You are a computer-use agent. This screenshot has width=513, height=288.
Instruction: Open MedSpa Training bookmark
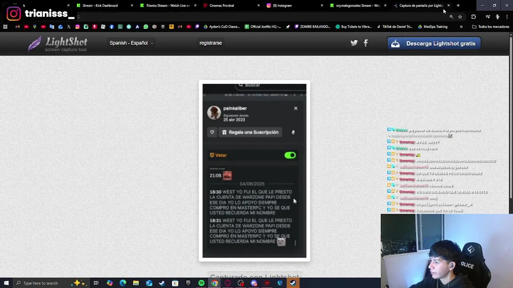pos(432,27)
